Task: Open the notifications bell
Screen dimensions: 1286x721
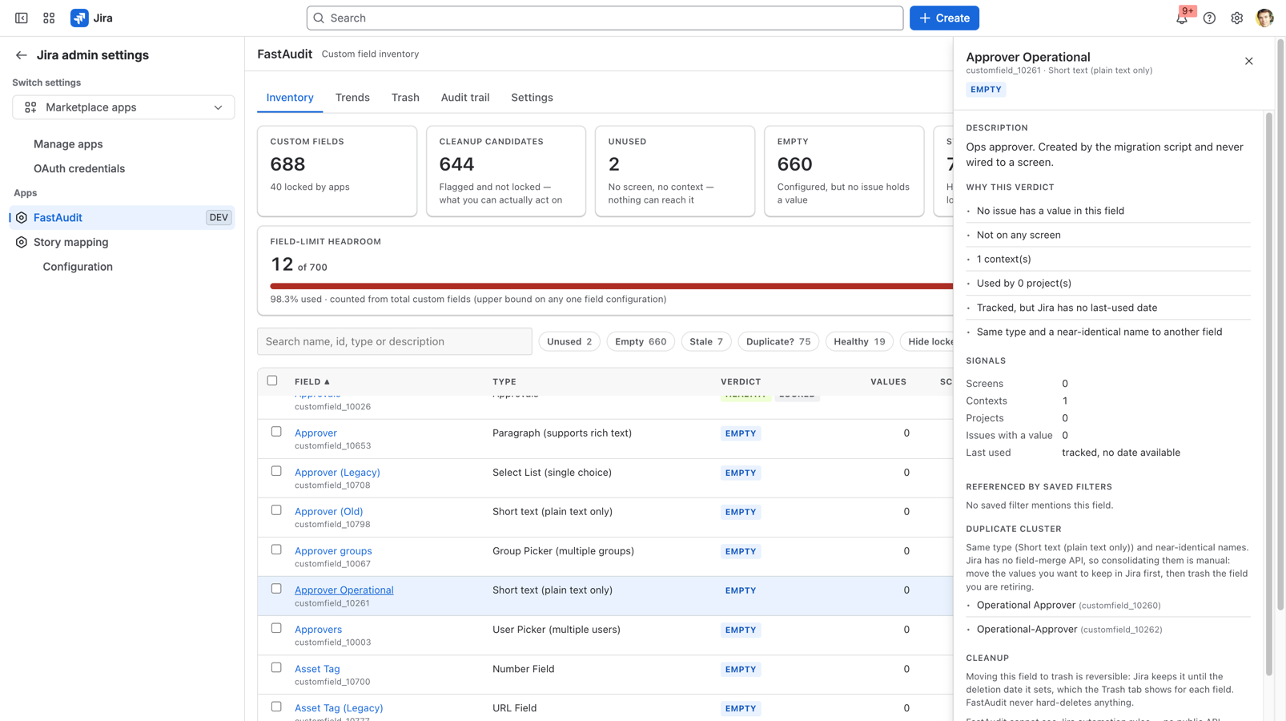Action: click(1182, 18)
